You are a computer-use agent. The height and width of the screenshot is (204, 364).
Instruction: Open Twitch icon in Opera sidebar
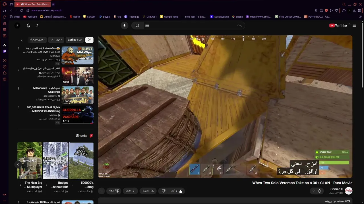(5, 51)
